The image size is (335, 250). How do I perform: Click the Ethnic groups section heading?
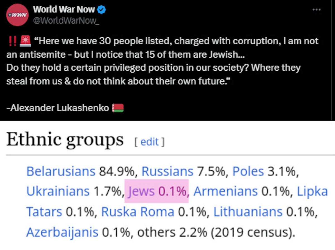tap(65, 140)
